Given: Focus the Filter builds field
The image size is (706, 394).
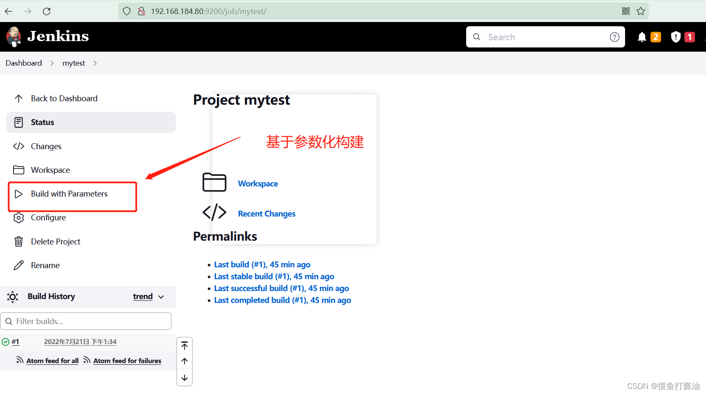Looking at the screenshot, I should [86, 321].
